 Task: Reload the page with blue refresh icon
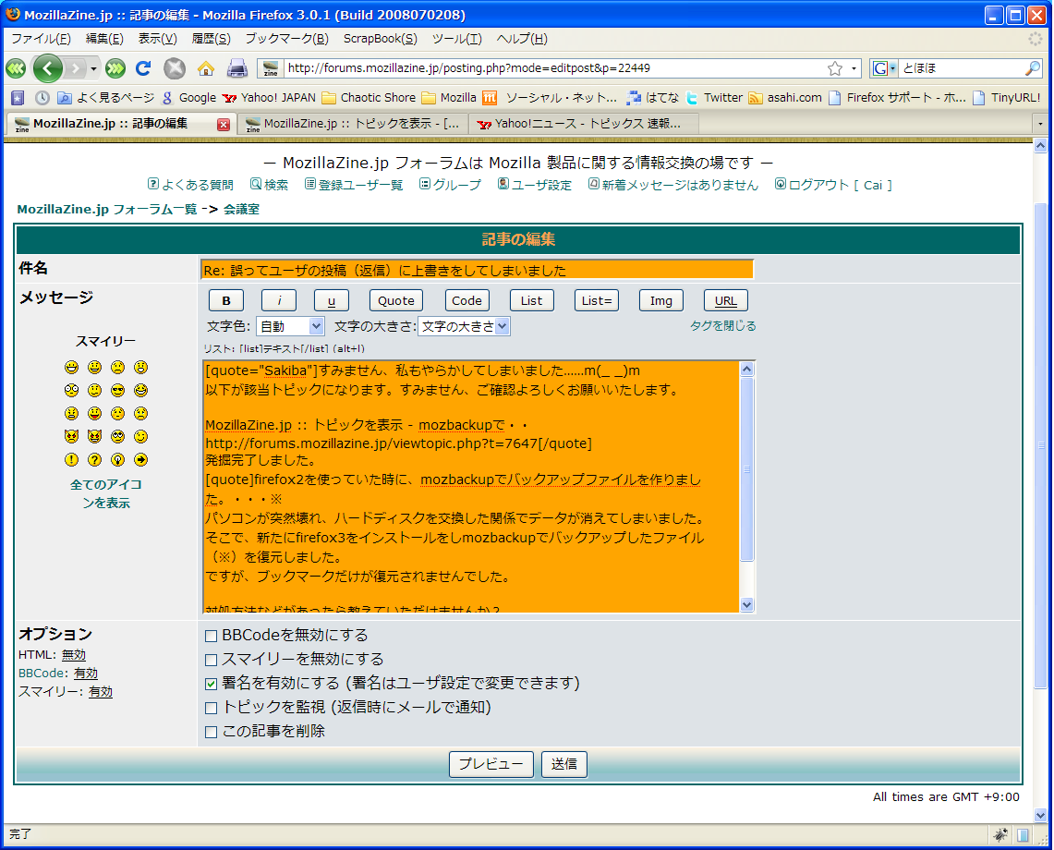[x=143, y=68]
